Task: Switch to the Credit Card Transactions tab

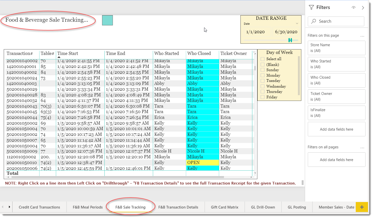Action: click(x=39, y=207)
